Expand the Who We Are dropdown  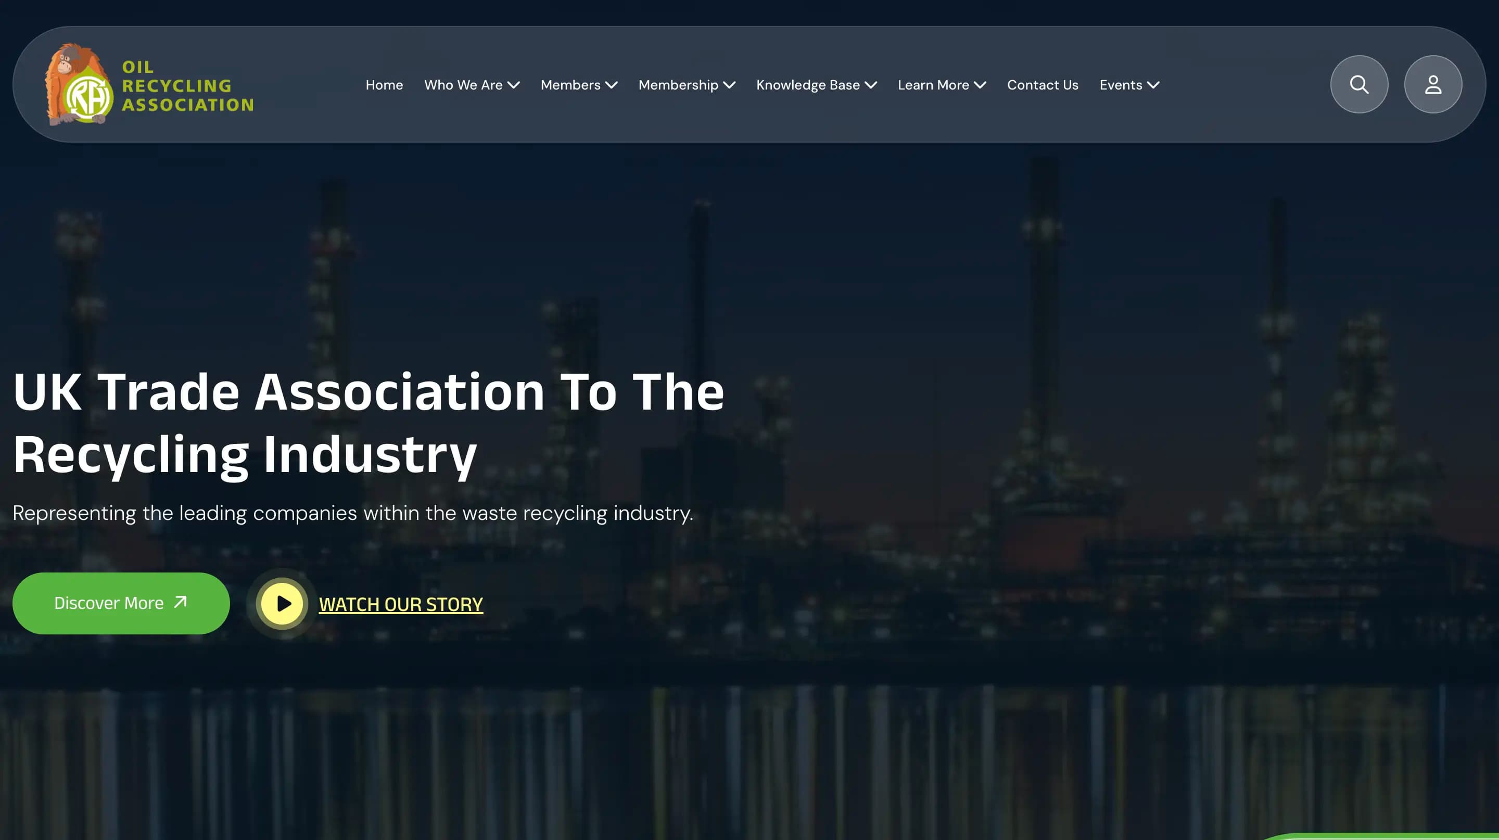pos(515,85)
